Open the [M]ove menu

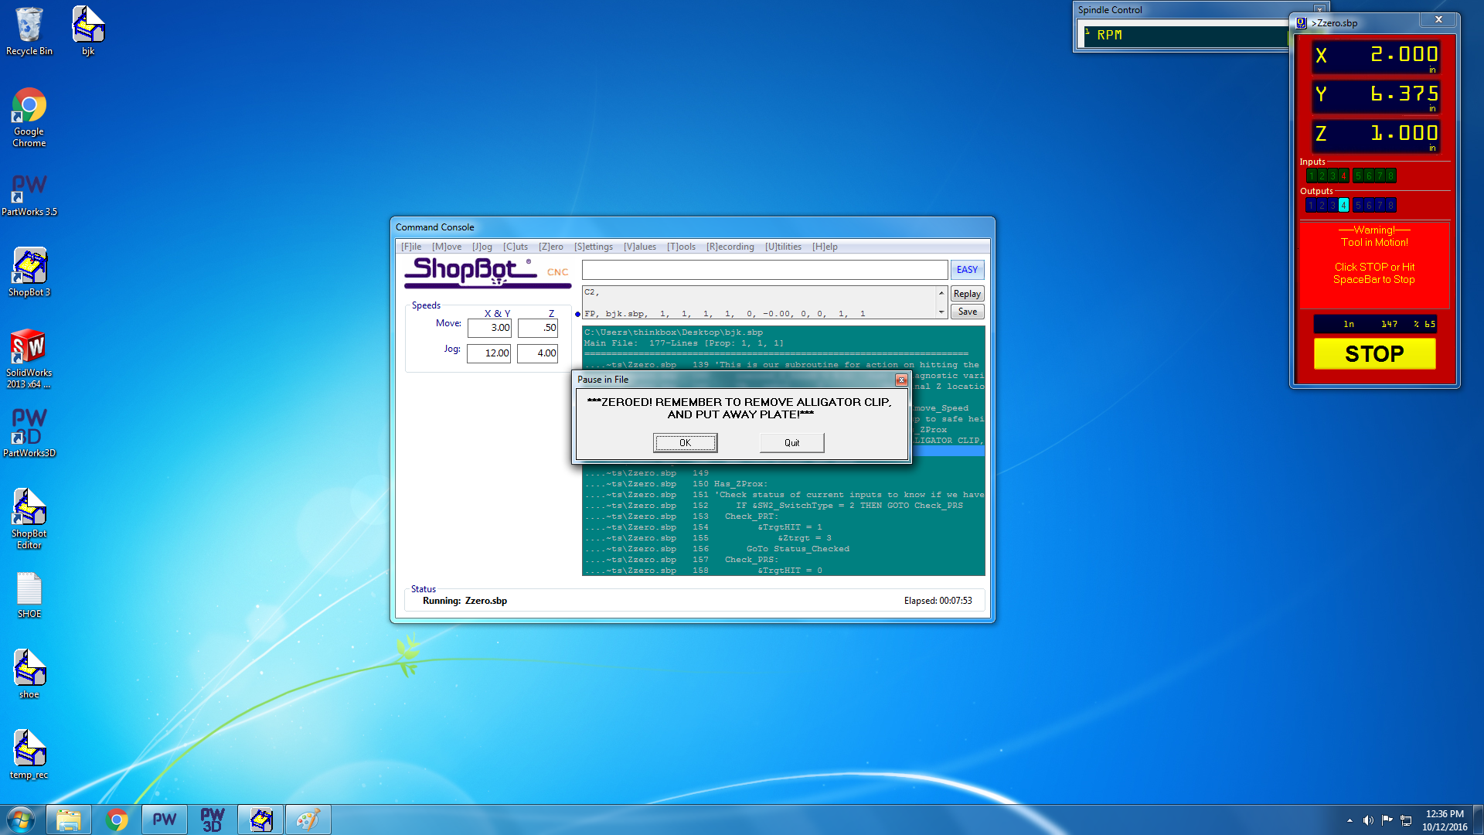[447, 247]
